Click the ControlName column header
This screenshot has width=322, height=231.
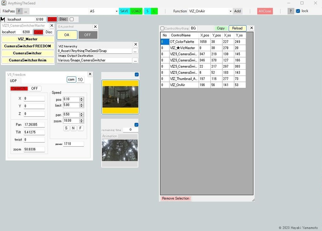tap(184, 35)
